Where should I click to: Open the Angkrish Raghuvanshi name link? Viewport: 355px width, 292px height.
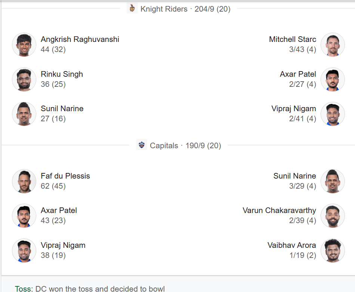80,39
